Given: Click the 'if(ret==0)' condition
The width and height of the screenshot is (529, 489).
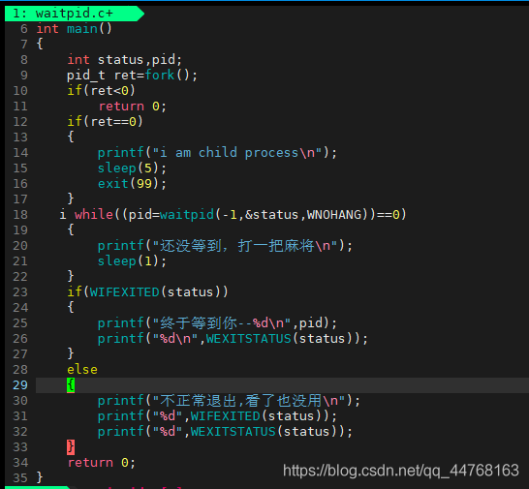Looking at the screenshot, I should point(105,122).
